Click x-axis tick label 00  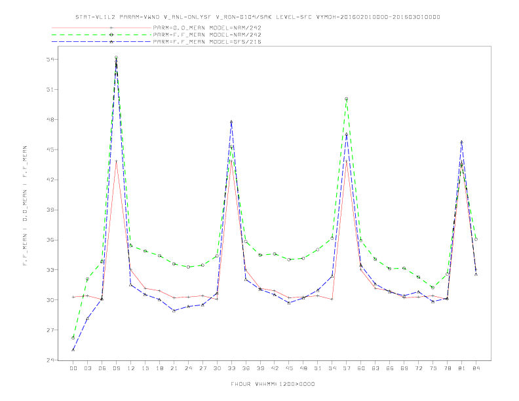(x=73, y=368)
